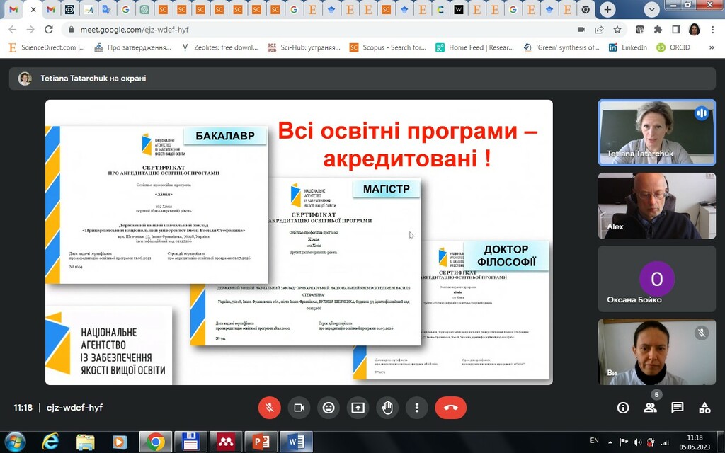The image size is (725, 453).
Task: Click the Present now screen-share button
Action: (x=358, y=408)
